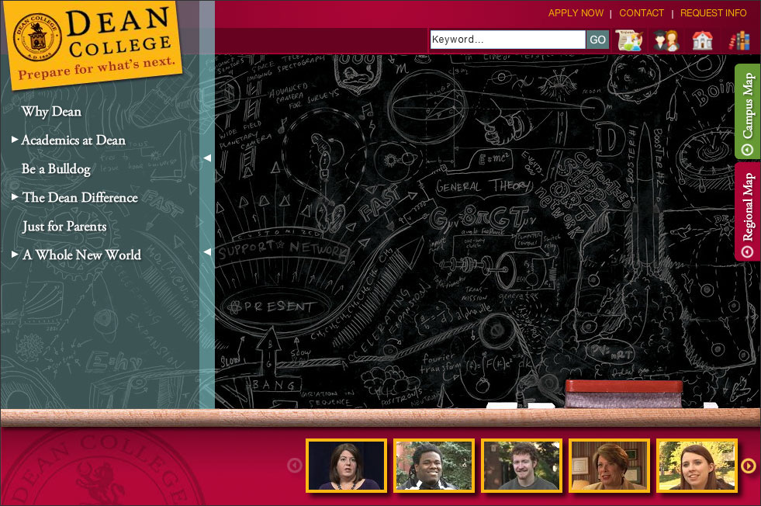Click the graduates icon in the header
This screenshot has width=761, height=506.
(666, 40)
